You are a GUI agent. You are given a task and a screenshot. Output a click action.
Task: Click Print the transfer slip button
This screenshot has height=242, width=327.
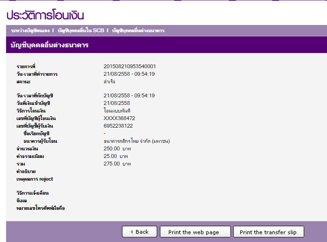click(x=269, y=232)
